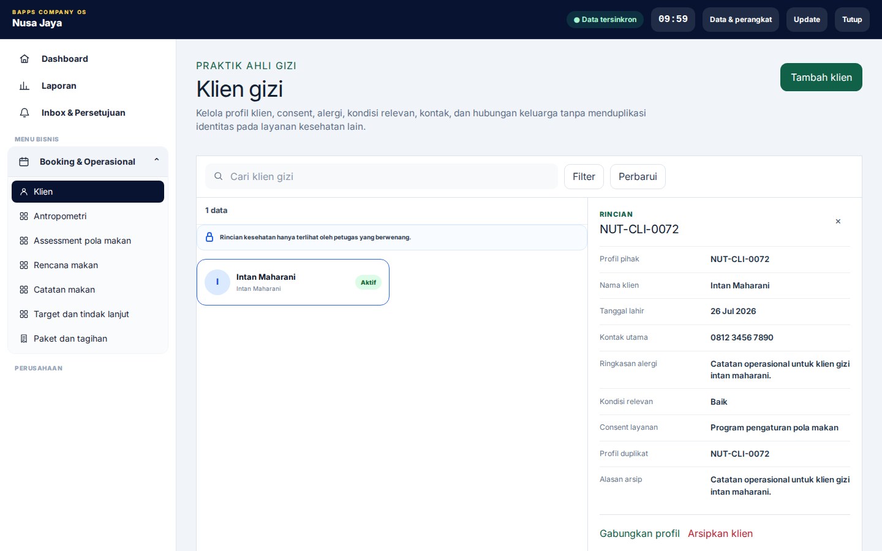Screen dimensions: 882x551
Task: Click the Aktif status badge
Action: click(368, 282)
